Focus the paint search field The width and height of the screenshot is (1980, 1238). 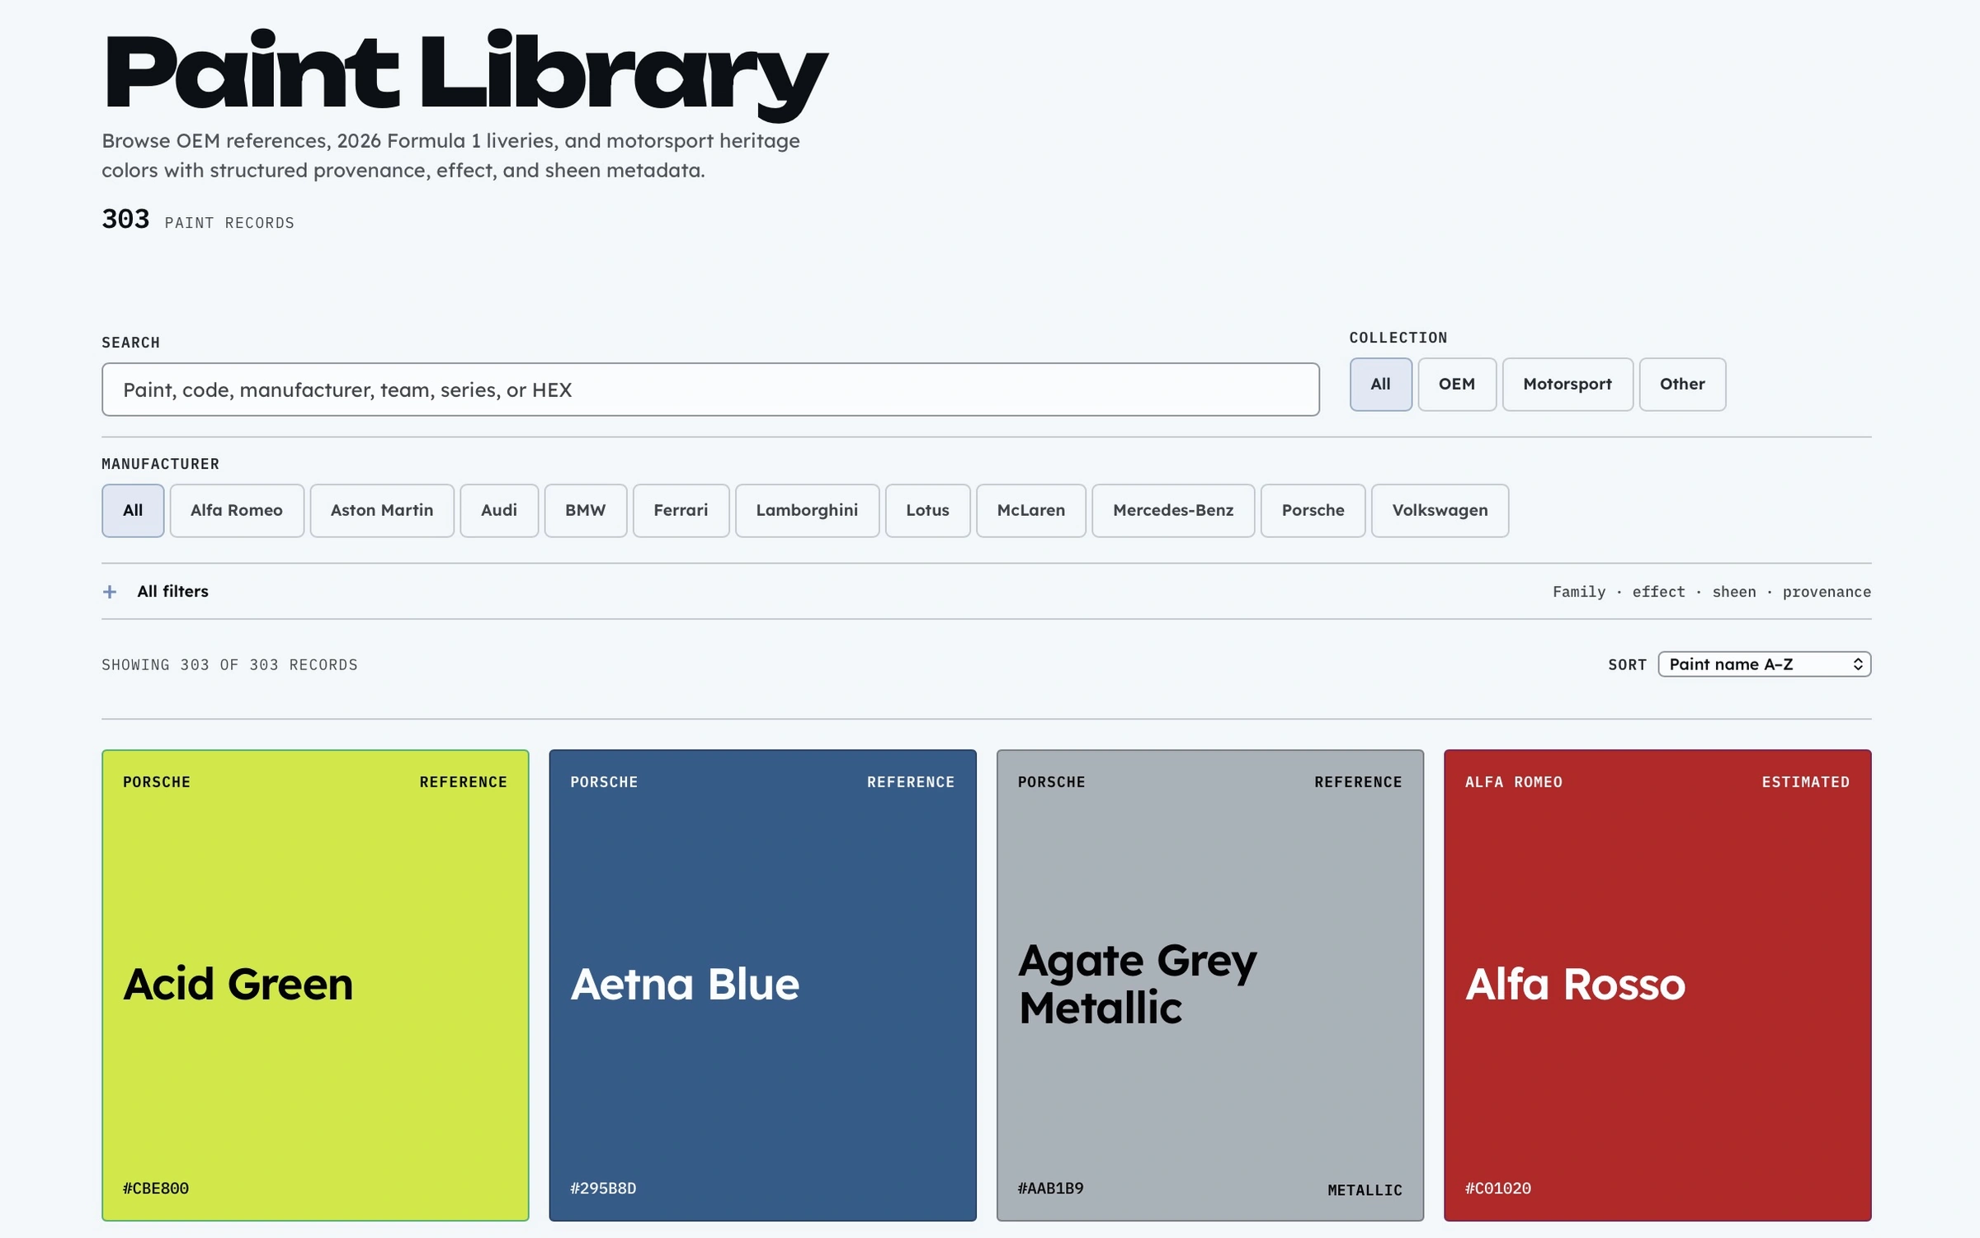pos(710,390)
